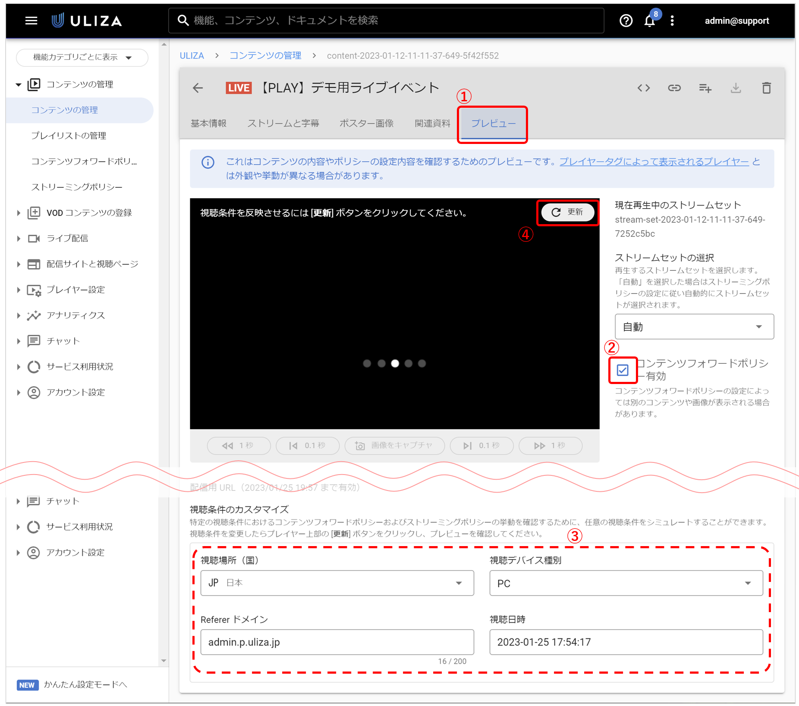Open the hamburger navigation menu
799x706 pixels.
[x=30, y=20]
